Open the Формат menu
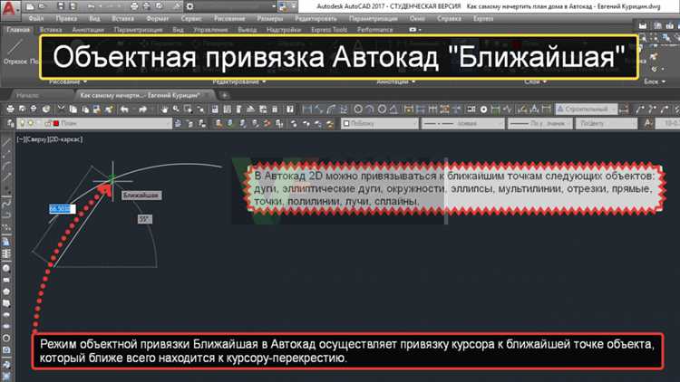 [158, 19]
